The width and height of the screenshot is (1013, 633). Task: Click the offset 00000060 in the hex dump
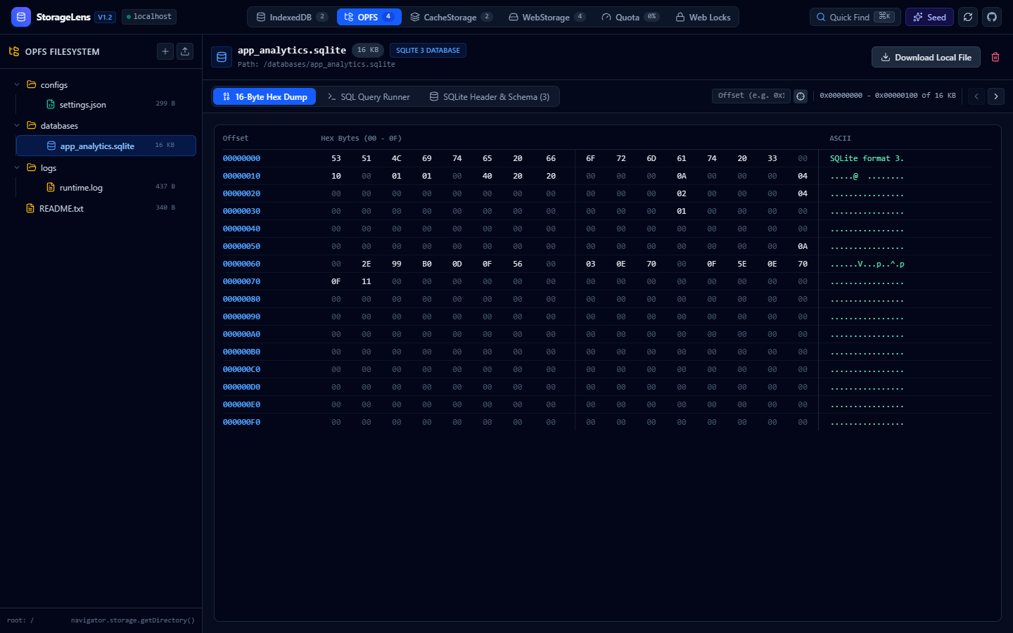pos(241,264)
